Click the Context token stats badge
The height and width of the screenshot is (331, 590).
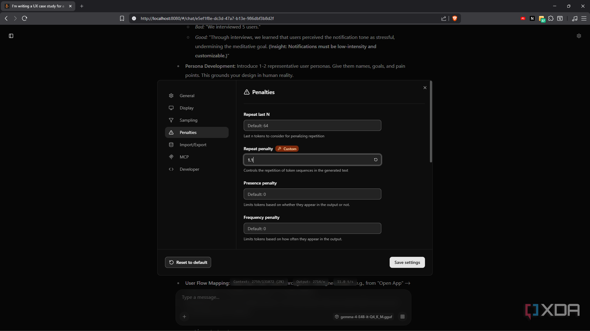pyautogui.click(x=259, y=282)
